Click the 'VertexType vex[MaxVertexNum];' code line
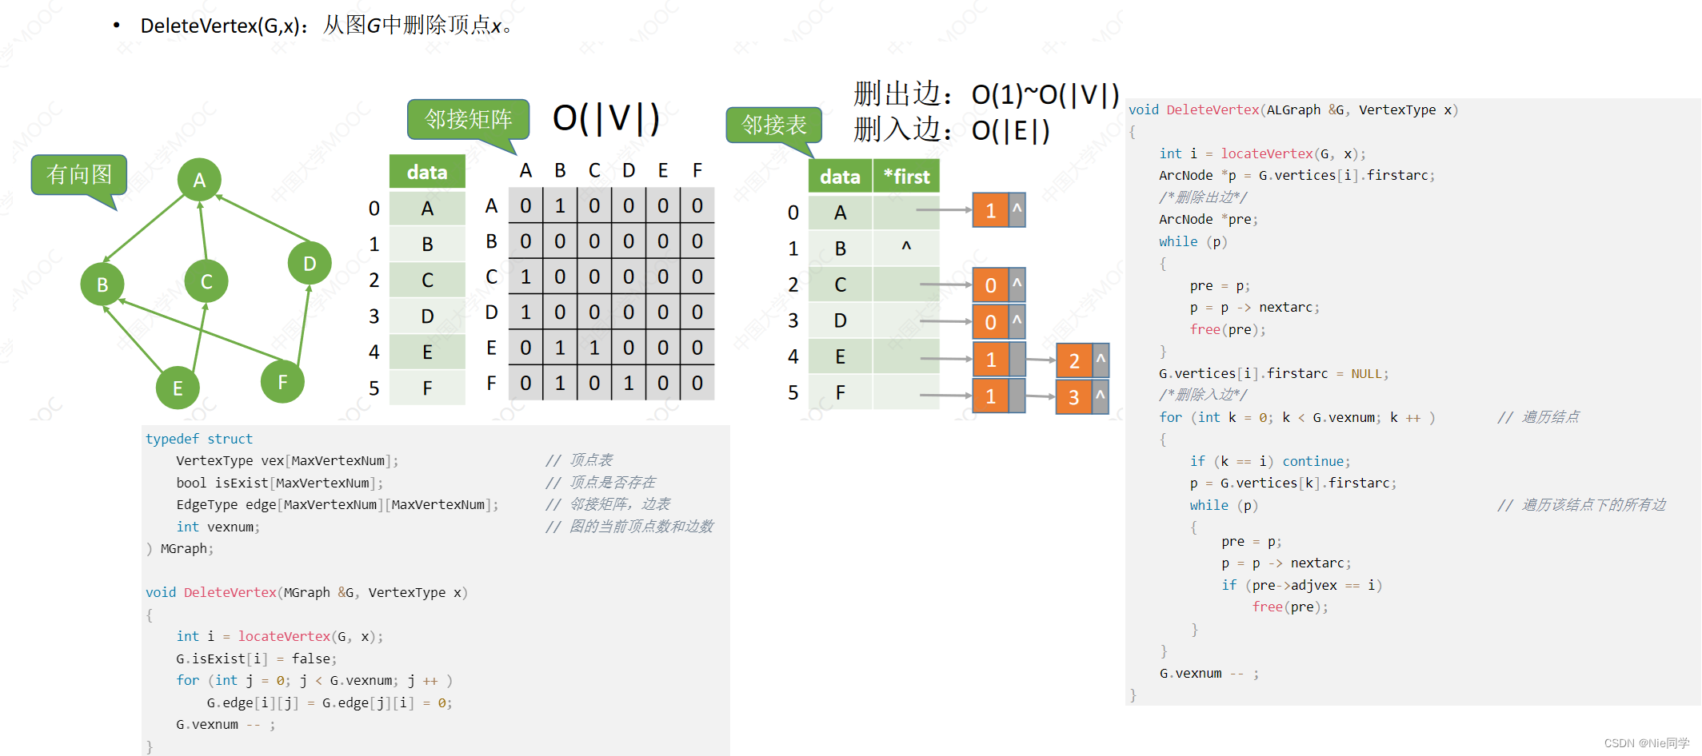 287,461
